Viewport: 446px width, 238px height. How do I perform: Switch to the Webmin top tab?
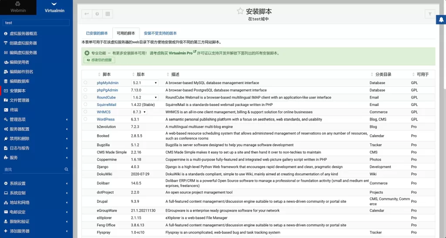18,7
